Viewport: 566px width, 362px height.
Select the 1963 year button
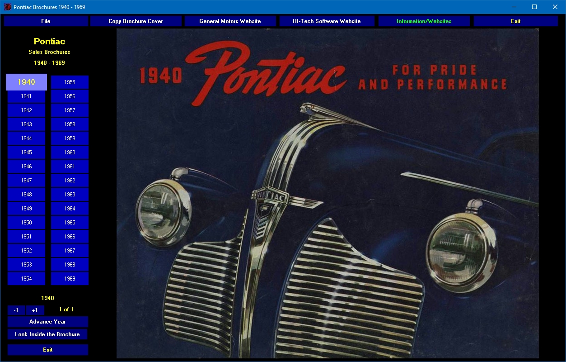pyautogui.click(x=70, y=195)
